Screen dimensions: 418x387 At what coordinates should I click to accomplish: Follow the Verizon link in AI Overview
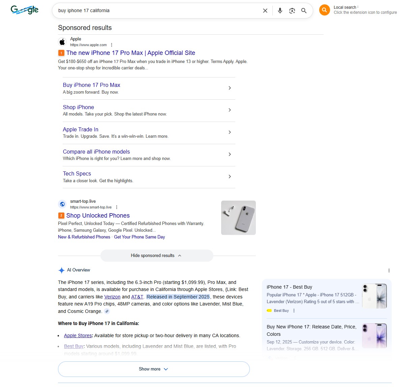[x=112, y=297]
